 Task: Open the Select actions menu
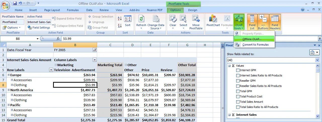point(183,22)
